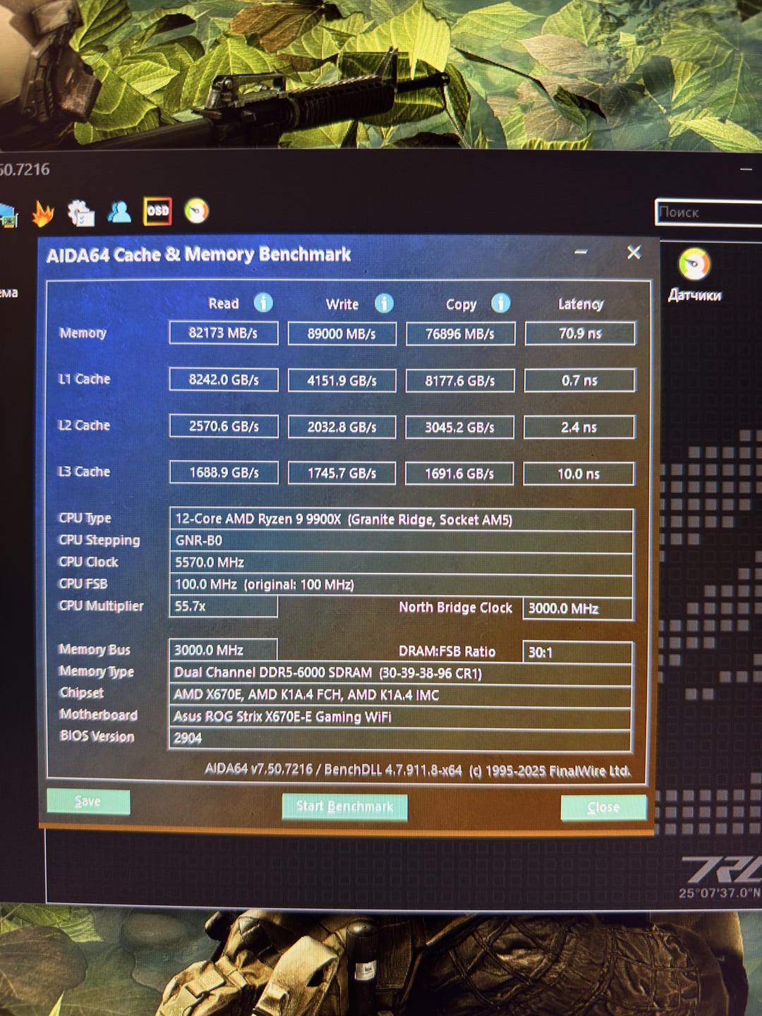Screen dimensions: 762x1016
Task: Click the network card toolbar icon
Action: pos(7,215)
